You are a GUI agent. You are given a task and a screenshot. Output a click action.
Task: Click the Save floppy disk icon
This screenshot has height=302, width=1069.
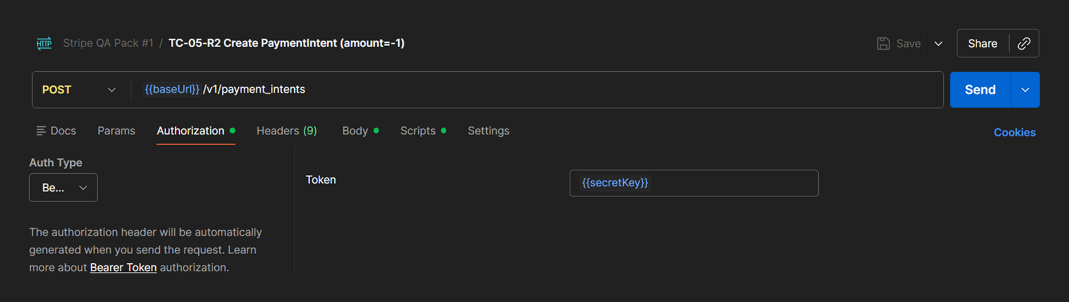tap(883, 43)
